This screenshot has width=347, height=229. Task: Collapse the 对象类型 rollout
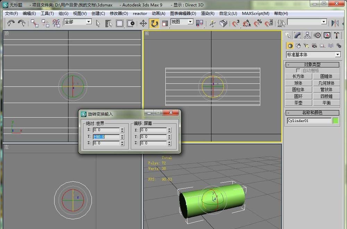coord(312,65)
